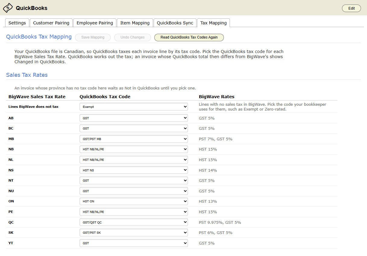Open tax code dropdown for untaxed lines
Viewport: 367px width, 256px height.
[x=134, y=107]
